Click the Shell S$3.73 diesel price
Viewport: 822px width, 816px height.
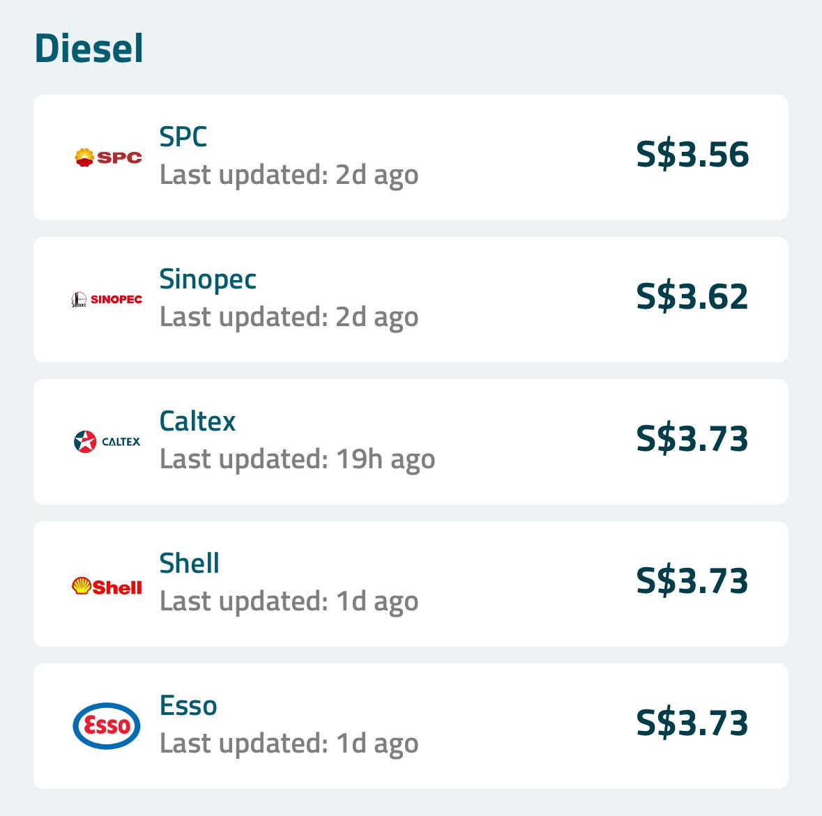692,581
